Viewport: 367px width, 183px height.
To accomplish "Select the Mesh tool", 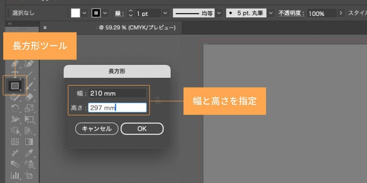I will point(16,142).
